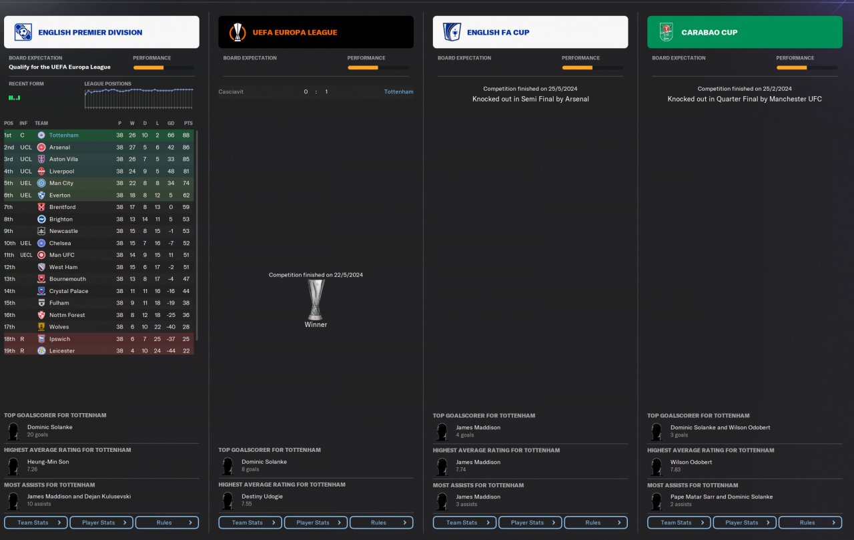
Task: Open the Tottenham team name in table
Action: coord(64,136)
